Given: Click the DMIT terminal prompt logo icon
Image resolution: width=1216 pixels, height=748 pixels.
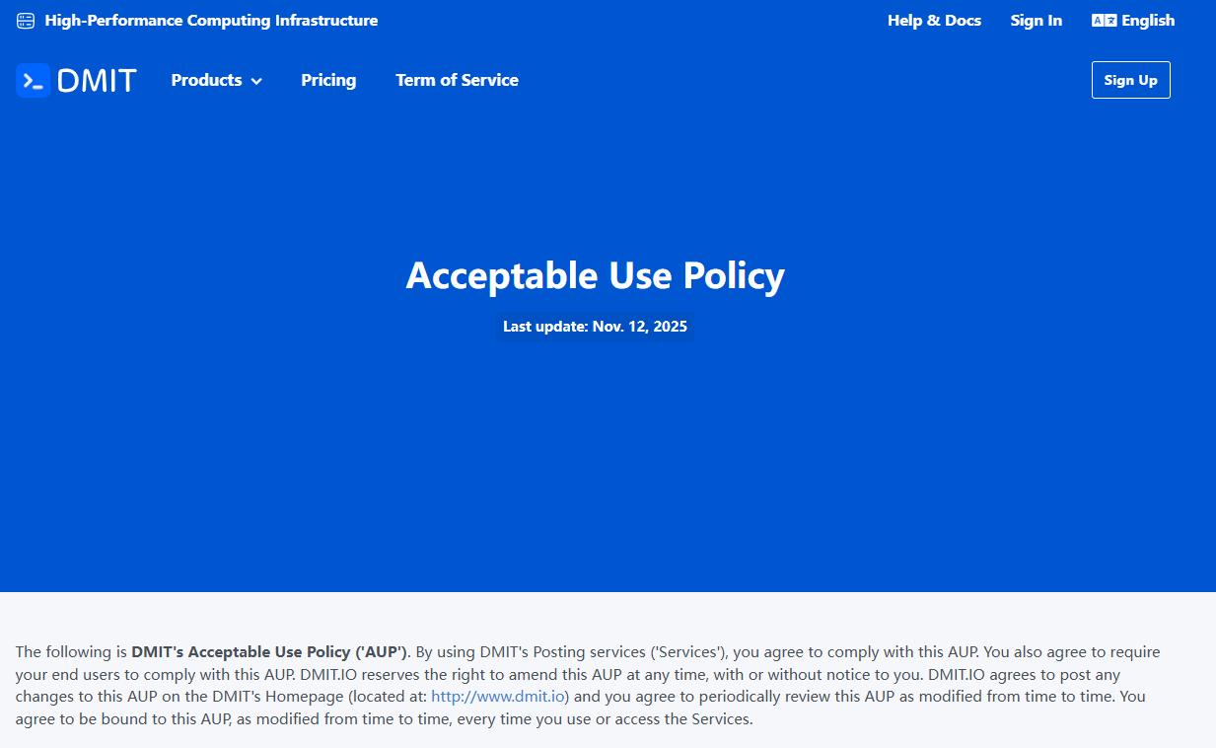Looking at the screenshot, I should coord(33,81).
